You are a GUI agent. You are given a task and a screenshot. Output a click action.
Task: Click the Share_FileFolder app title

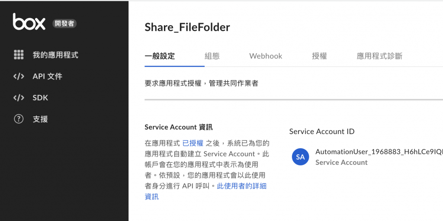[187, 27]
